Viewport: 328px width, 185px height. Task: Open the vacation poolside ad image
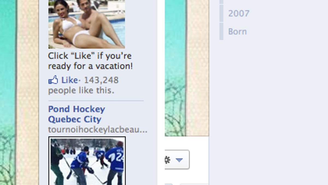[87, 24]
